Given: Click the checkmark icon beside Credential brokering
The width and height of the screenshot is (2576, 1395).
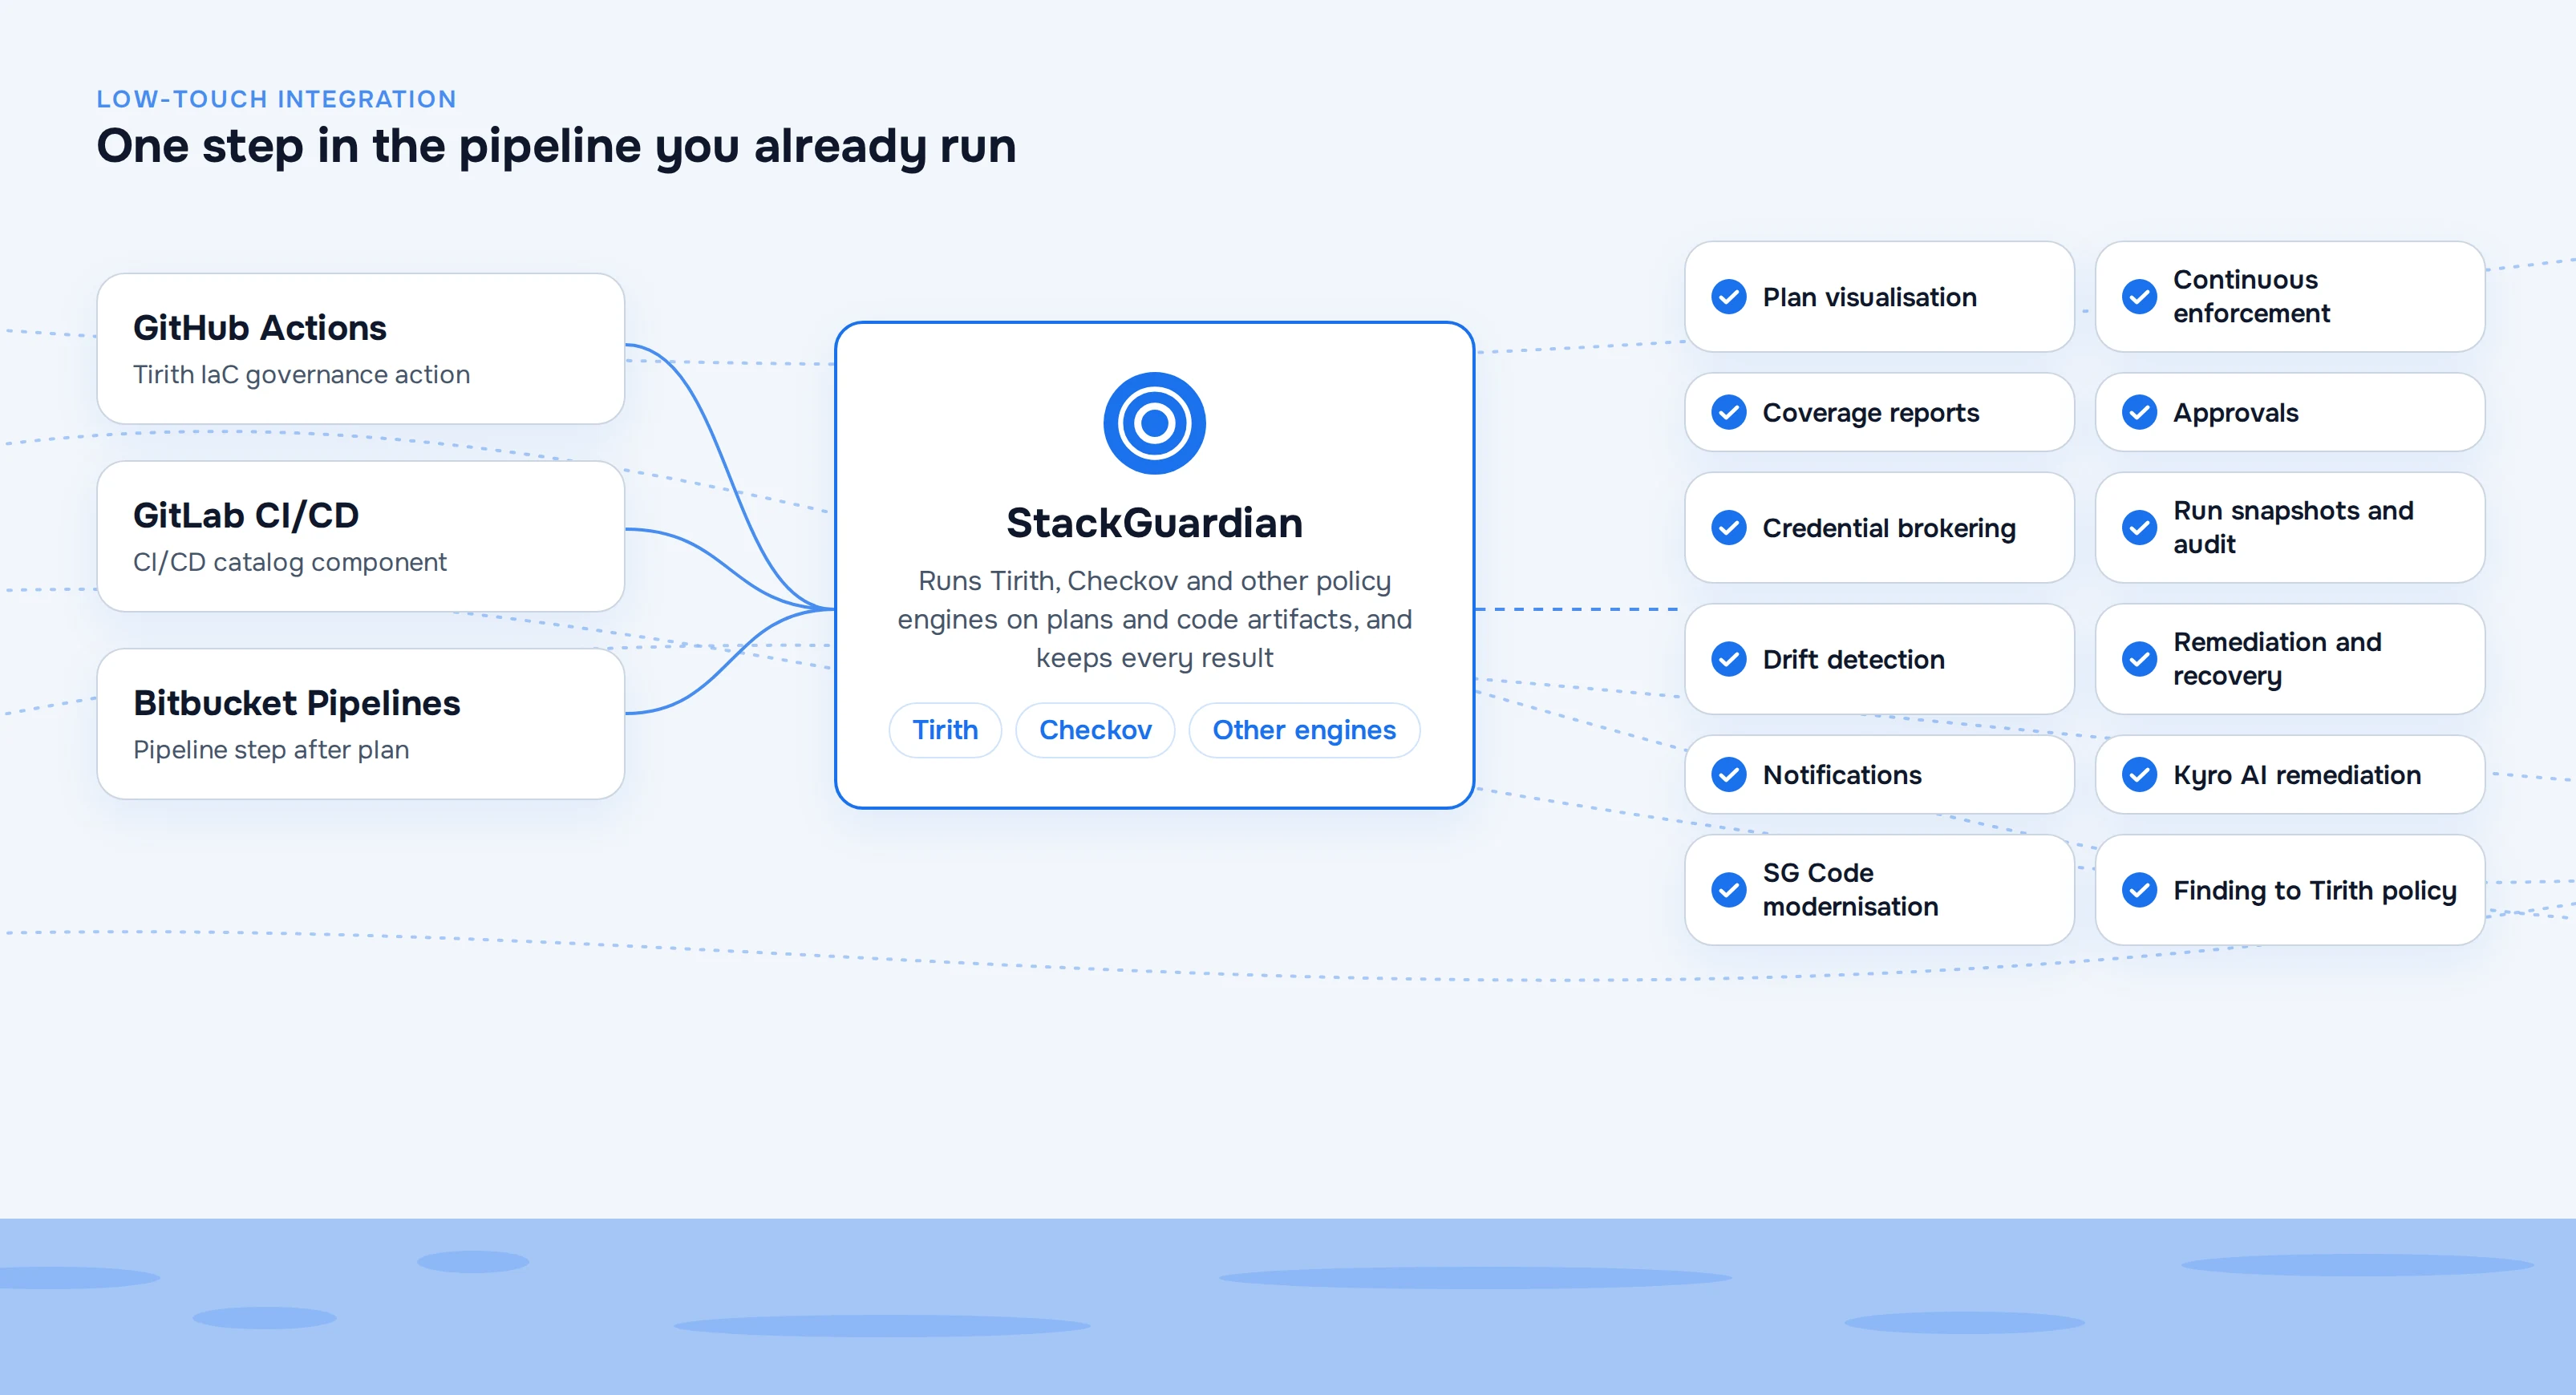Looking at the screenshot, I should point(1728,528).
